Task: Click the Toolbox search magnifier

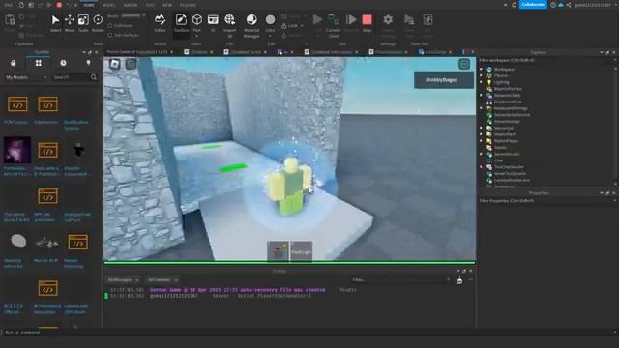Action: pos(94,77)
